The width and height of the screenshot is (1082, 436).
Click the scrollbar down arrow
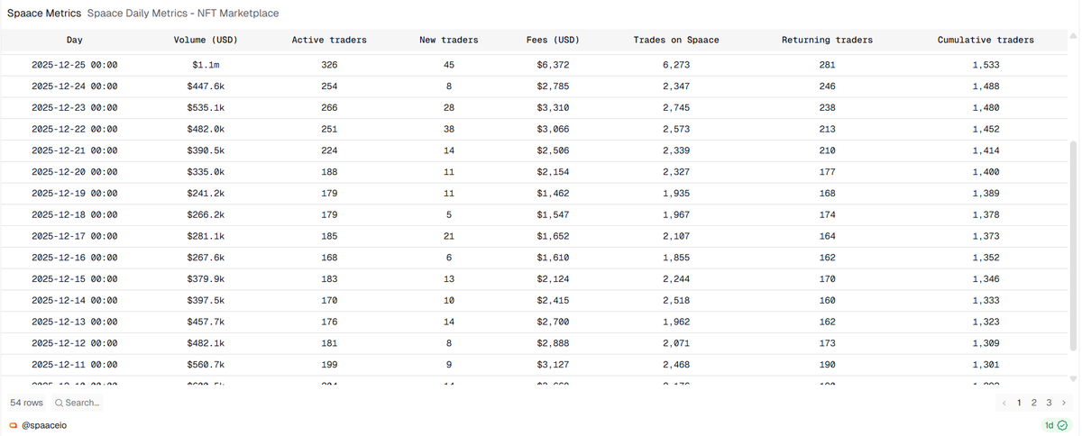1073,379
